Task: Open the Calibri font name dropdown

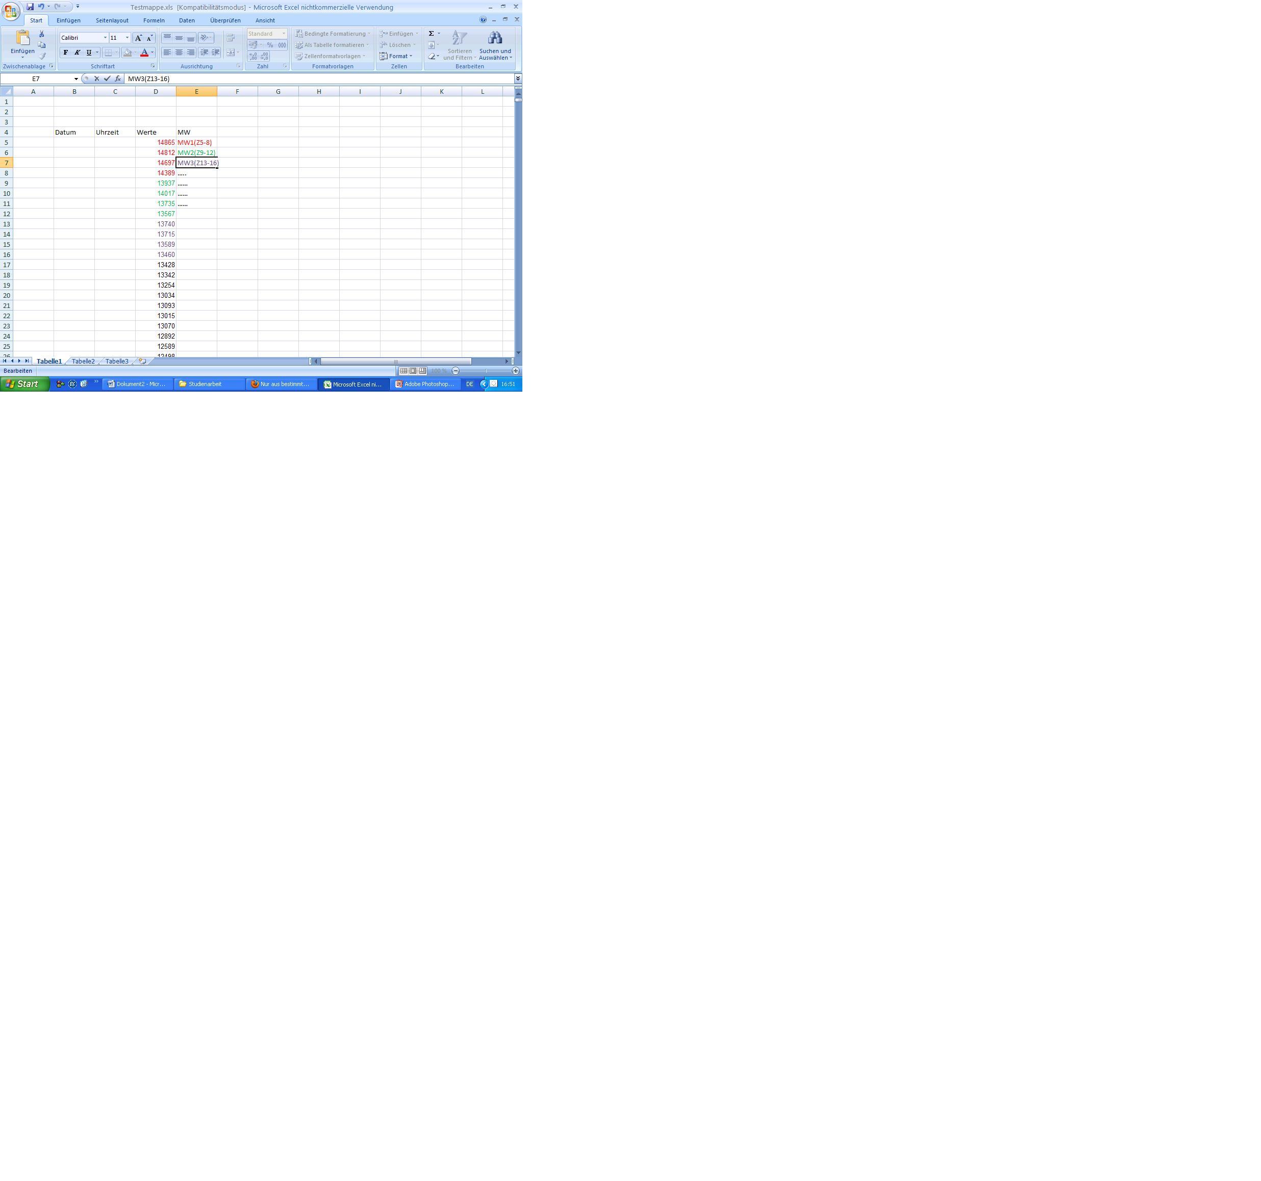Action: click(105, 38)
